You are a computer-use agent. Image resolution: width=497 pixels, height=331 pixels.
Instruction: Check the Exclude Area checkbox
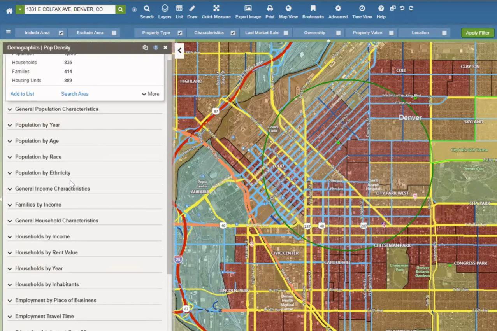coord(114,33)
